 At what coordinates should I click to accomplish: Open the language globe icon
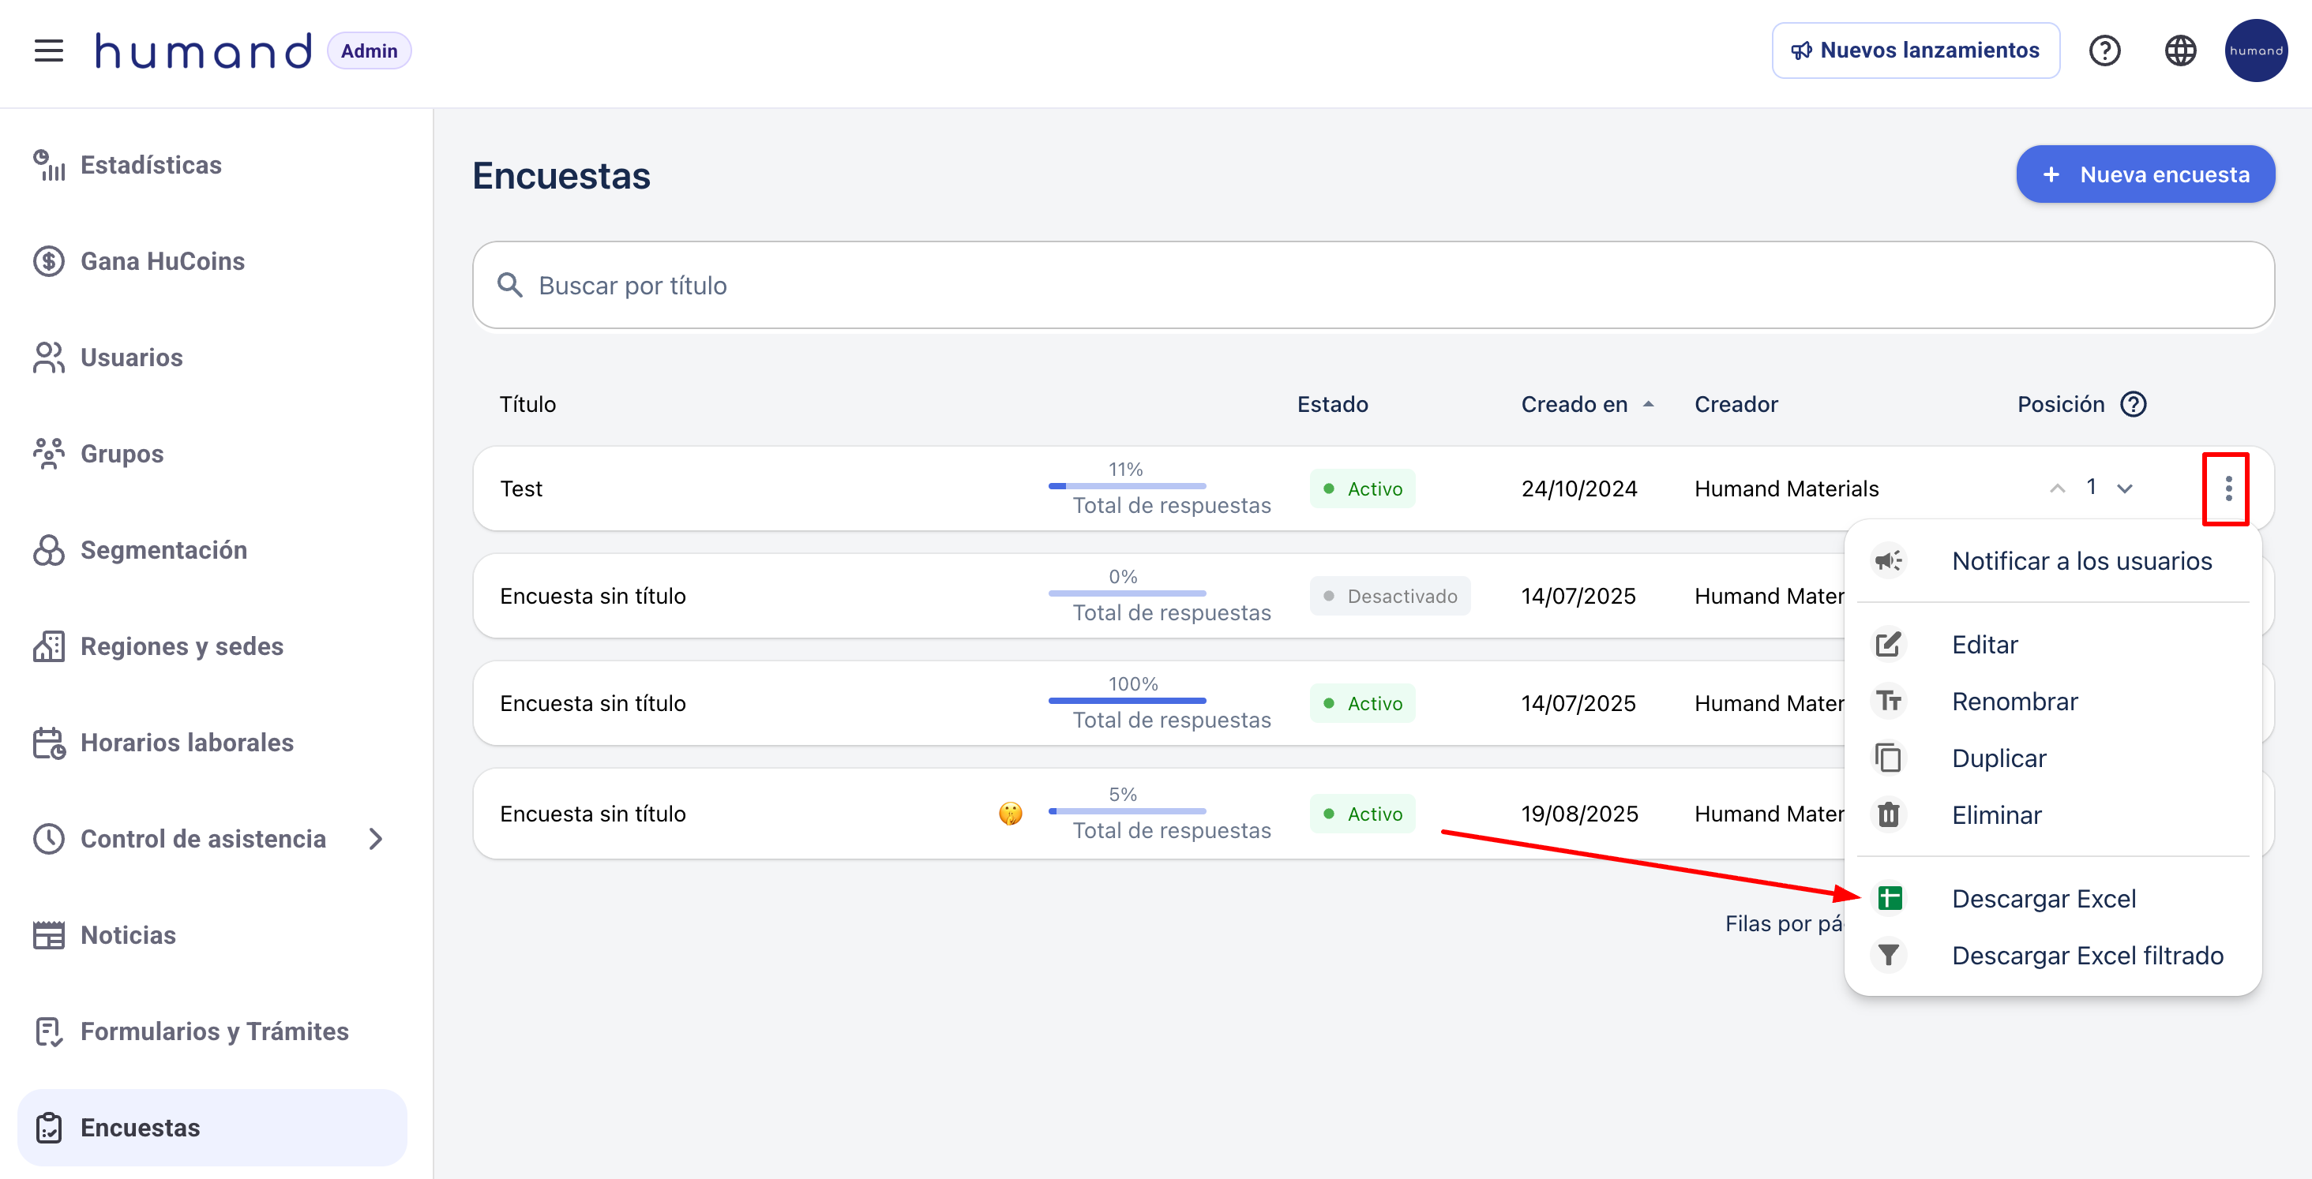(2180, 51)
